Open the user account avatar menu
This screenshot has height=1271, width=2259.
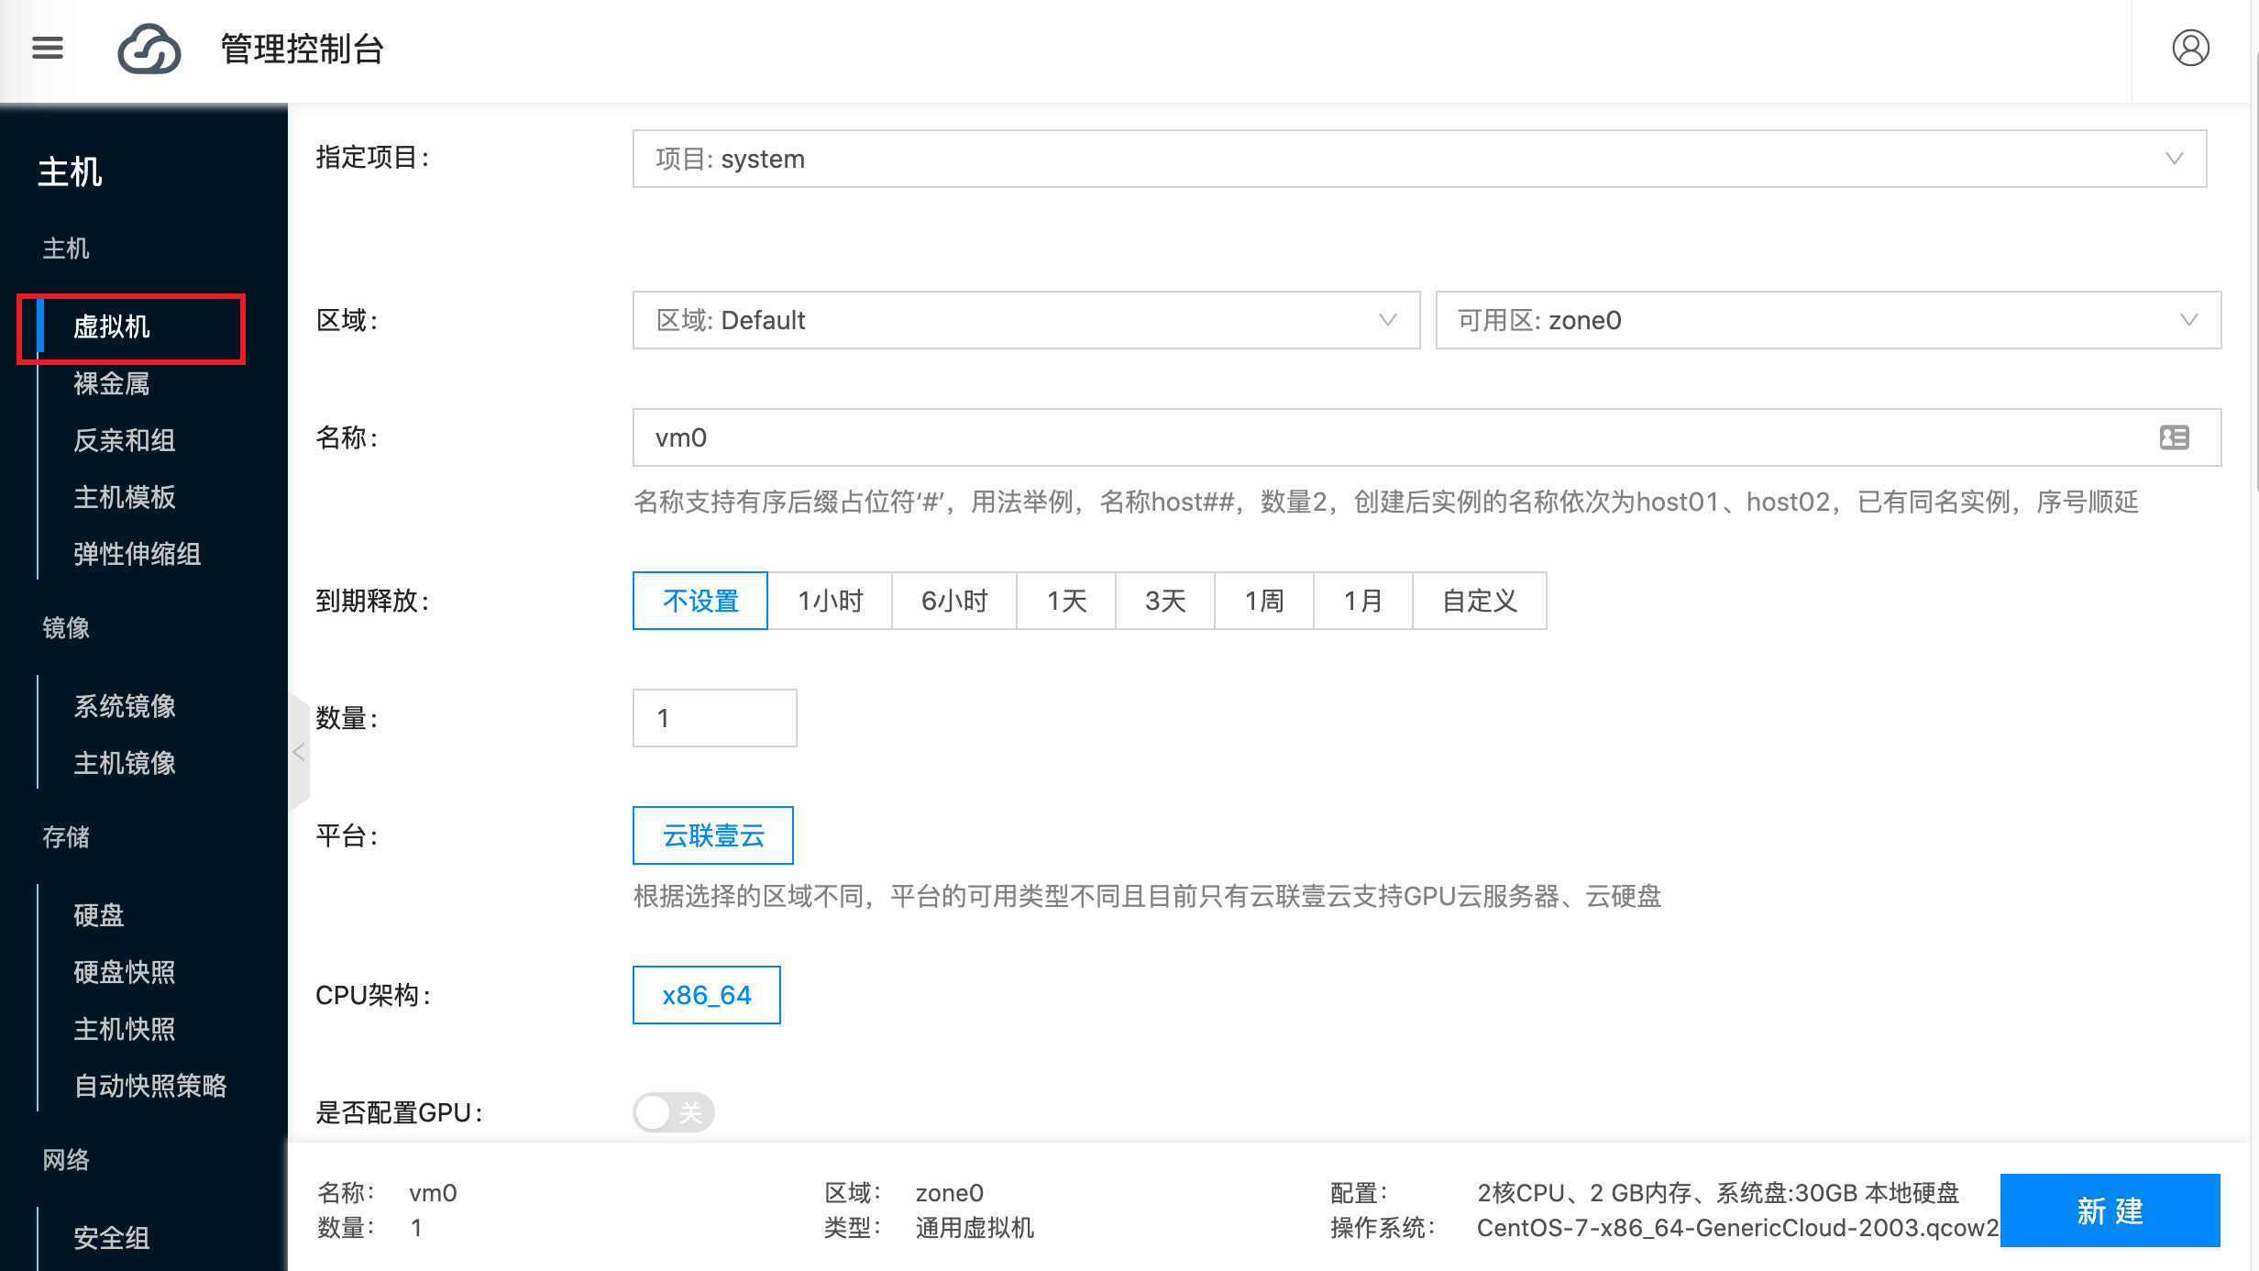tap(2191, 49)
